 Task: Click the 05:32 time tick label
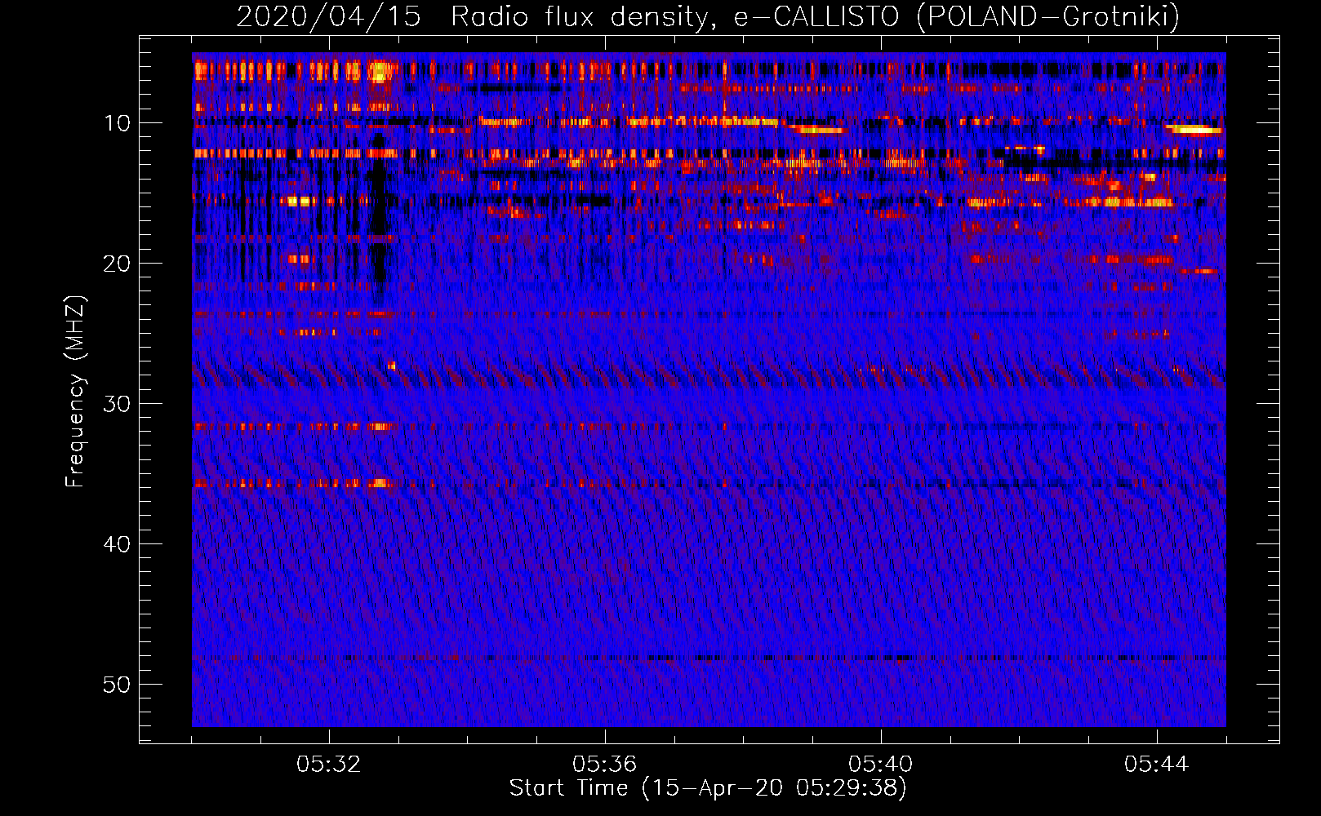(329, 765)
